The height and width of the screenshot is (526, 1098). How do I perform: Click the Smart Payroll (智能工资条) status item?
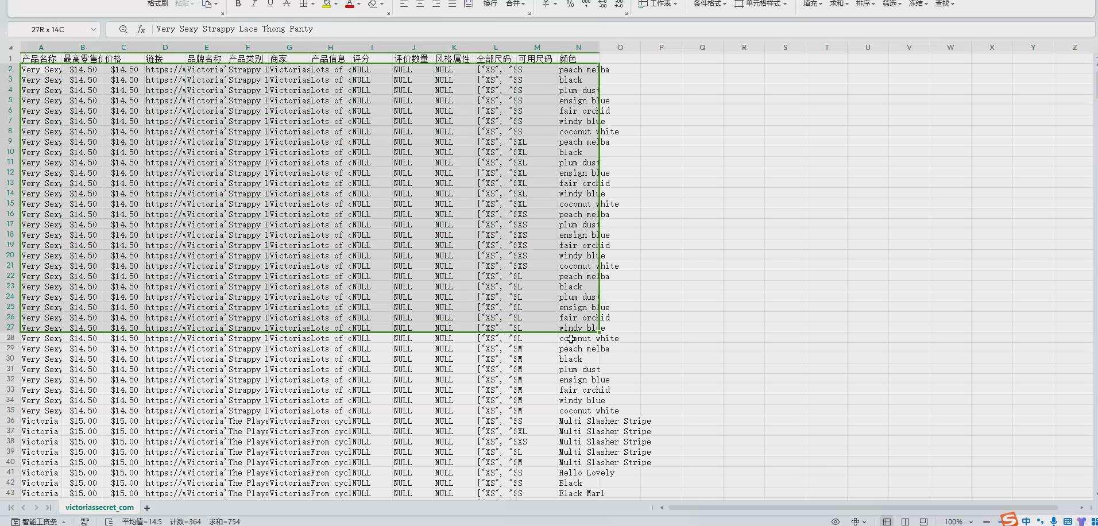click(x=38, y=521)
